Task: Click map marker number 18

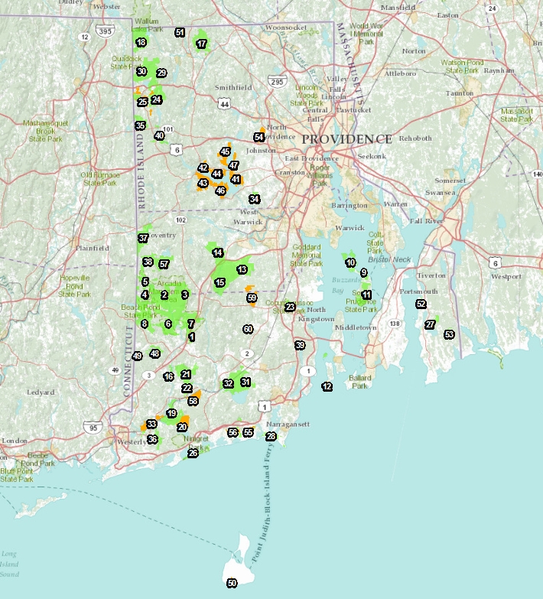Action: coord(141,42)
